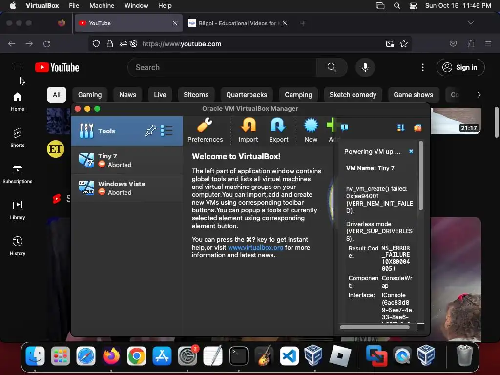Screen dimensions: 500x375
Task: Open the 21:17 video thumbnail
Action: [456, 121]
